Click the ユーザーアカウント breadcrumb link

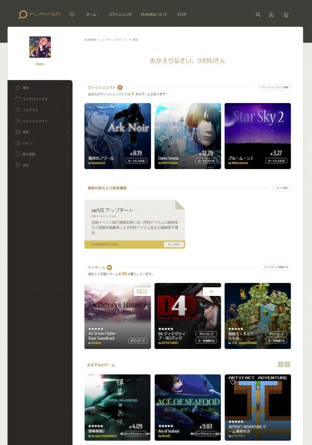pos(114,40)
